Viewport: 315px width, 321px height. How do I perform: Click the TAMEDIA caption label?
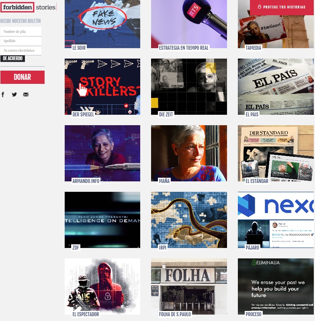[x=253, y=48]
